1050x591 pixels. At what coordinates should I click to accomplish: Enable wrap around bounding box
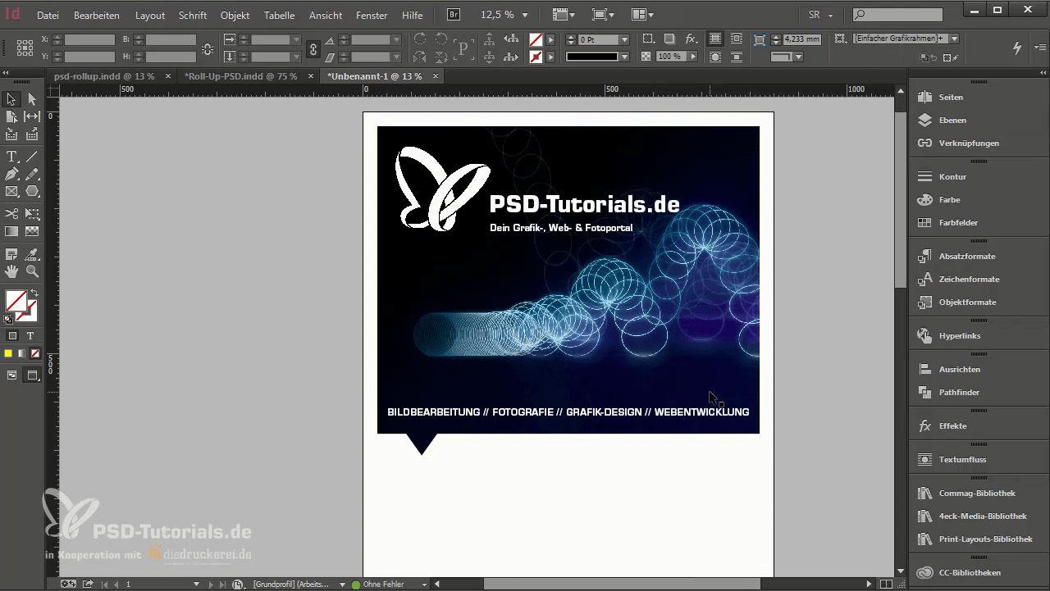click(x=737, y=39)
